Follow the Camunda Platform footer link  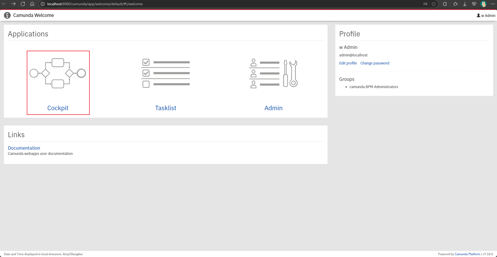(467, 254)
